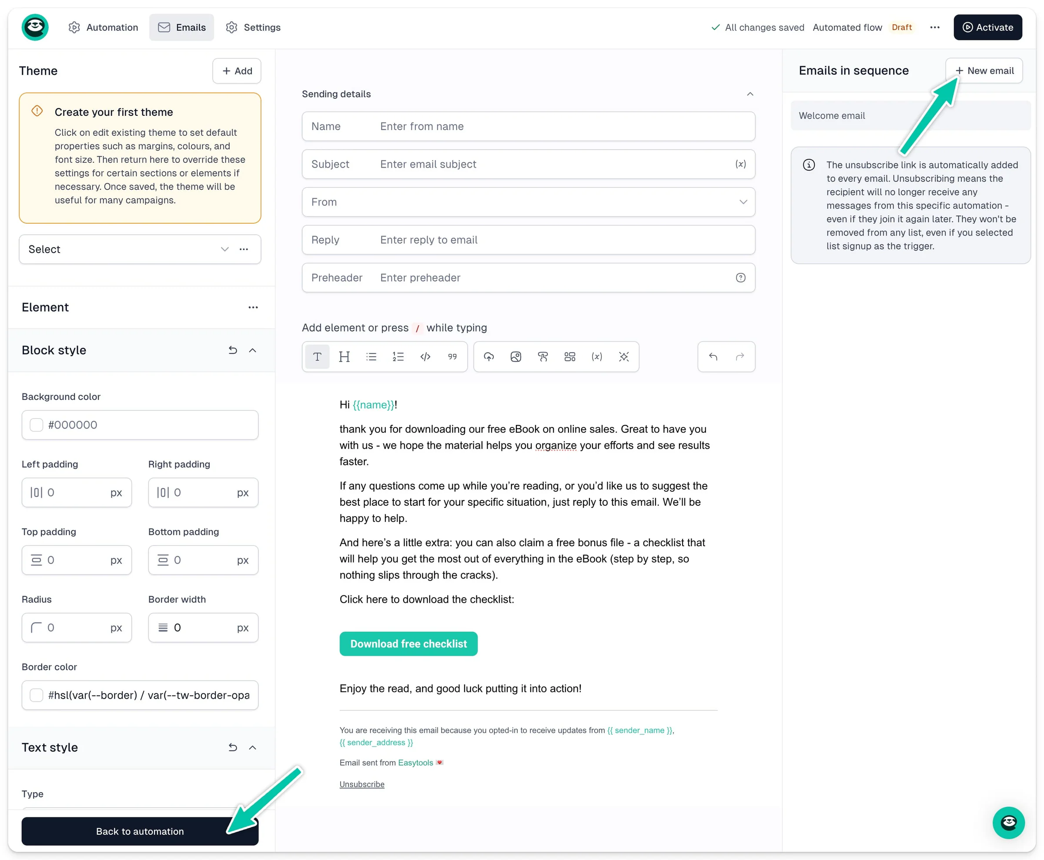Open more options next to Draft badge

[934, 27]
